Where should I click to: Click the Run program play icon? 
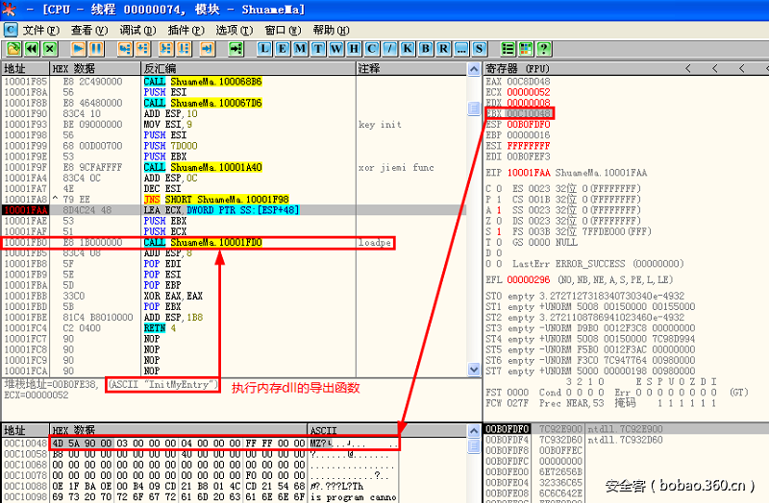(x=78, y=48)
